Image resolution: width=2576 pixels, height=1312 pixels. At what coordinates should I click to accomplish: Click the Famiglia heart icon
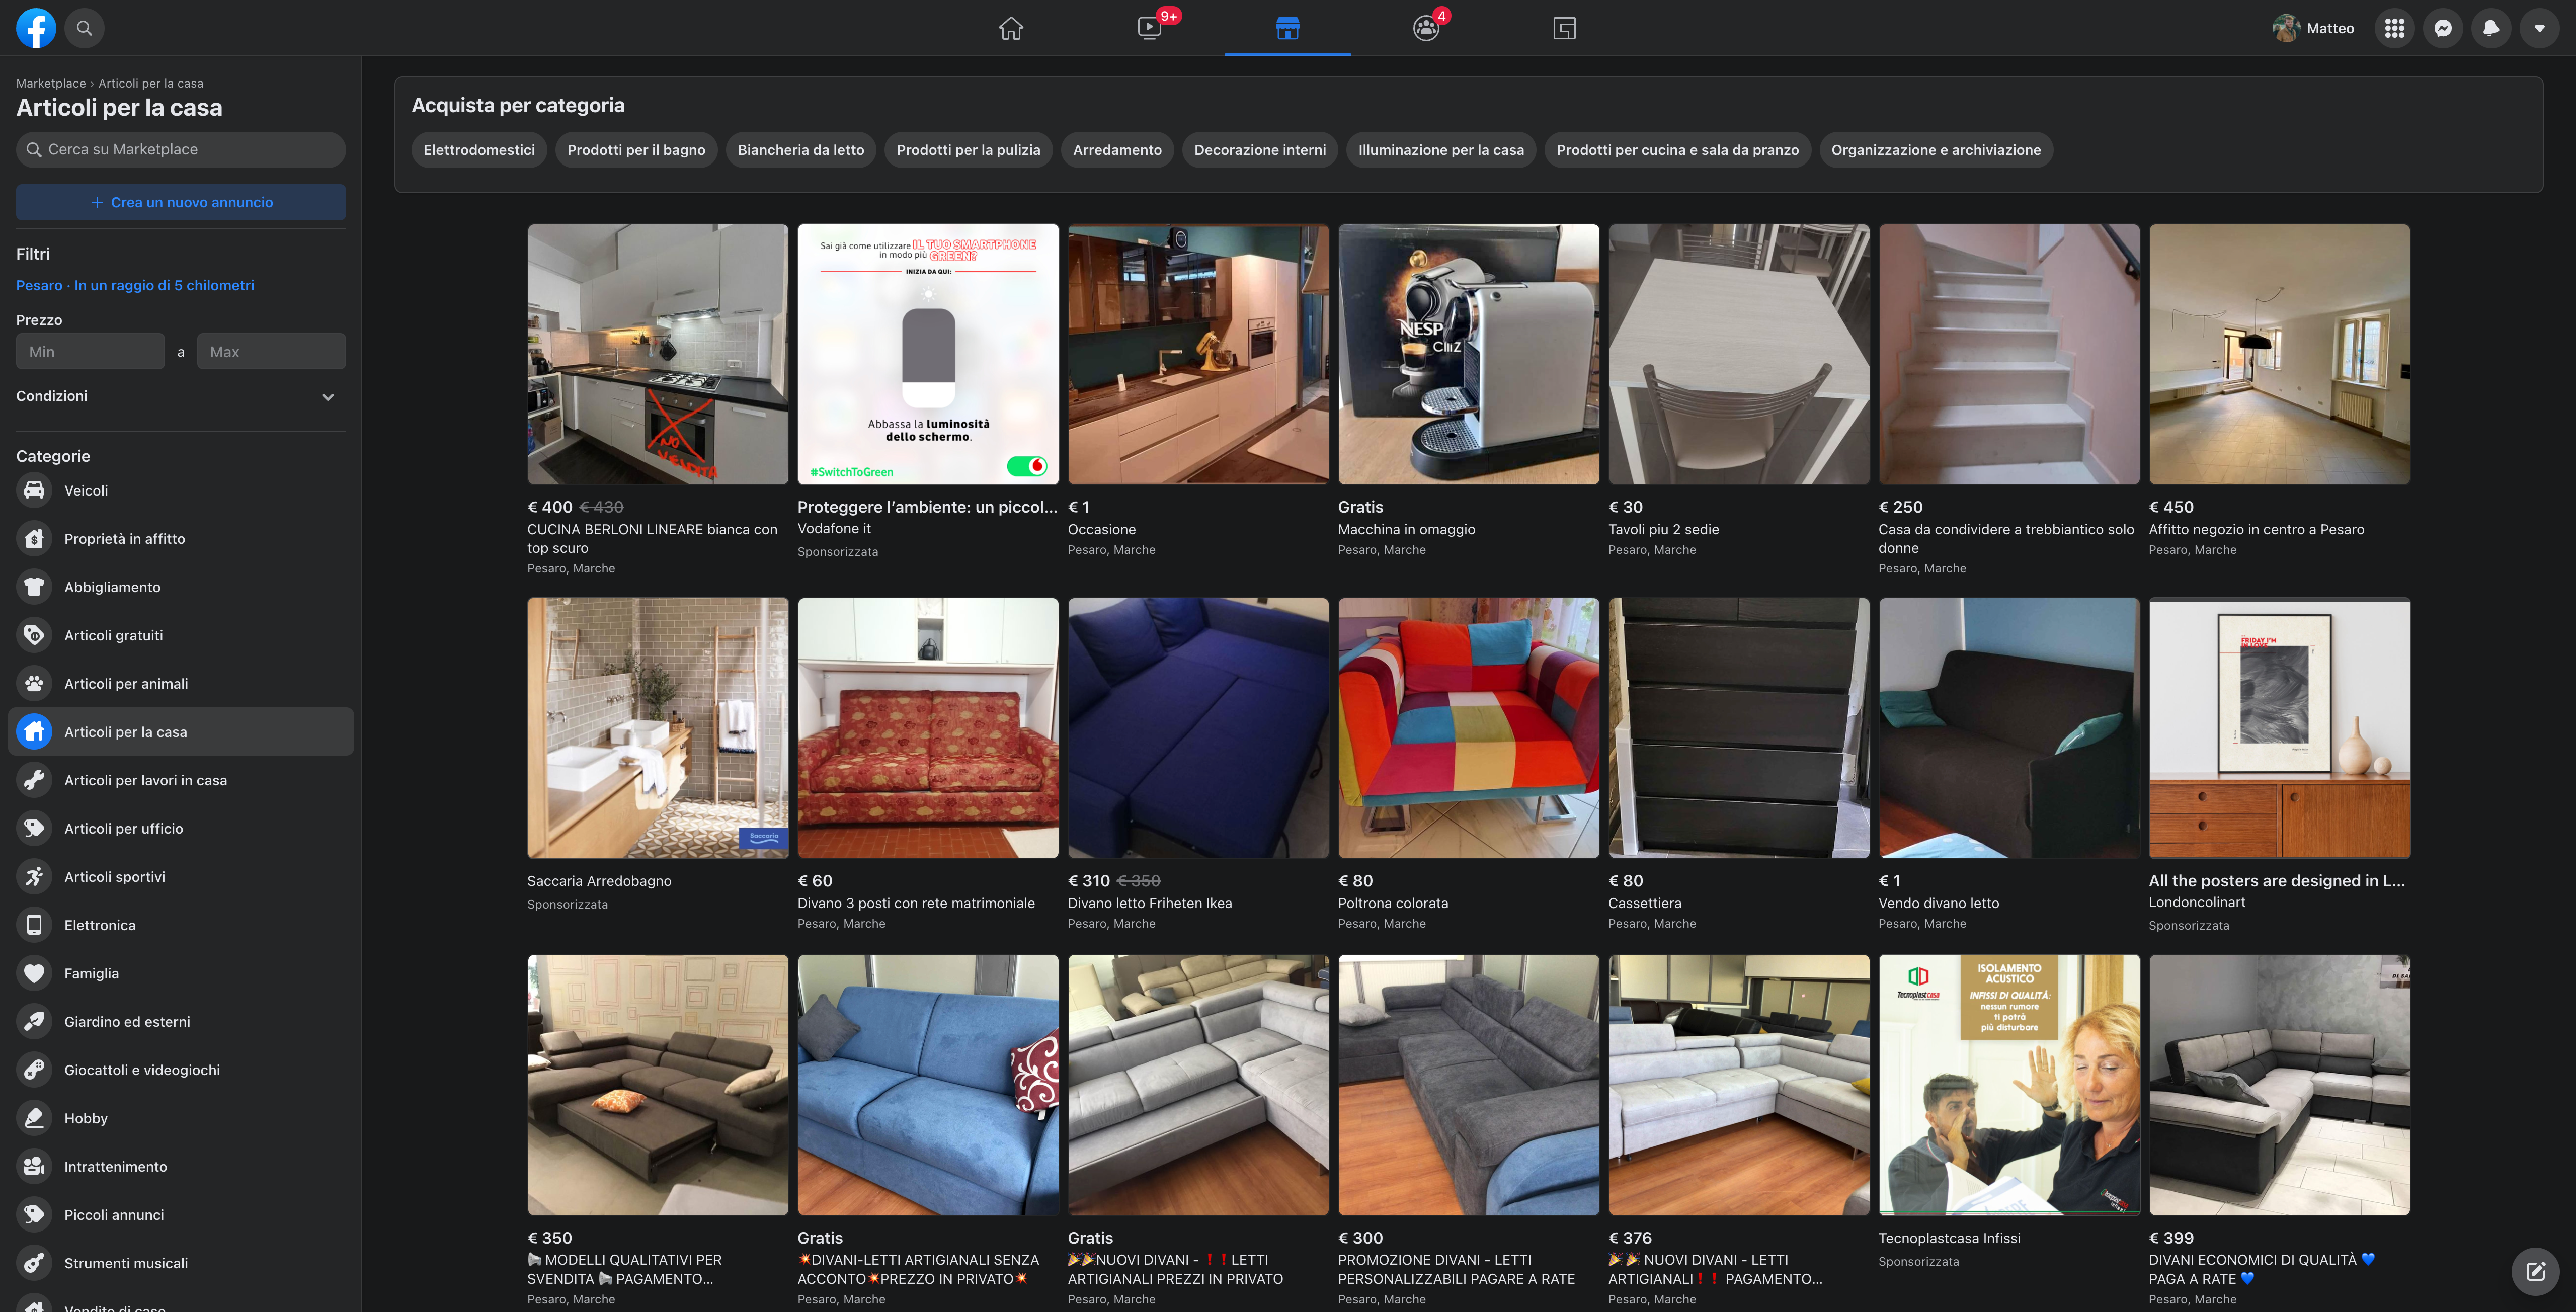click(34, 973)
